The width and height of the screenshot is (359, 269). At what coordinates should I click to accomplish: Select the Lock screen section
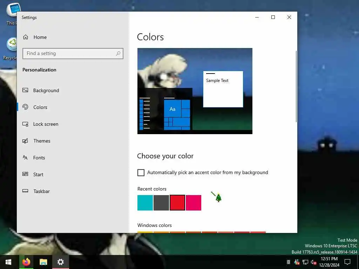[x=46, y=124]
